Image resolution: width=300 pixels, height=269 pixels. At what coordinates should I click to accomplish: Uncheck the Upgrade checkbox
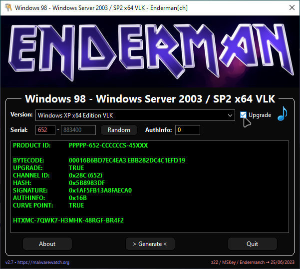243,115
